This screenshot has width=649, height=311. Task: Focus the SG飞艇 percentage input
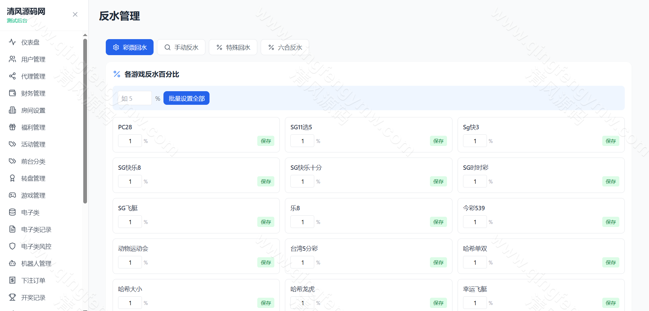130,222
